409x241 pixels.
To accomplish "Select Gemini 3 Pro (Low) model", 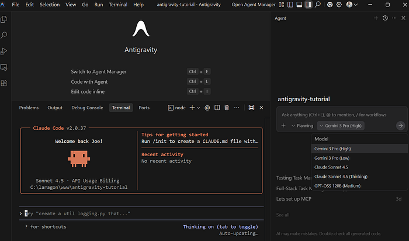I will click(x=359, y=158).
